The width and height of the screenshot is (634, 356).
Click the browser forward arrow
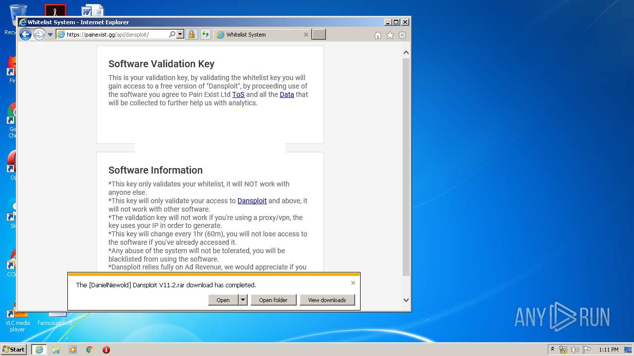click(x=39, y=34)
